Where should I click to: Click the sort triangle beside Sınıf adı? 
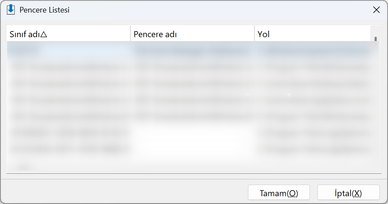[x=43, y=34]
